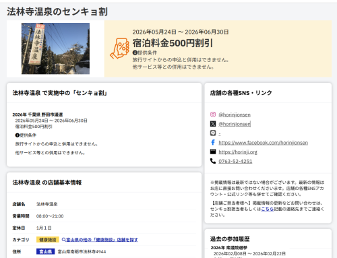Screen dimensions: 337x258
Task: Click the address 富山県南砺市法林寺4944
Action: (82, 251)
